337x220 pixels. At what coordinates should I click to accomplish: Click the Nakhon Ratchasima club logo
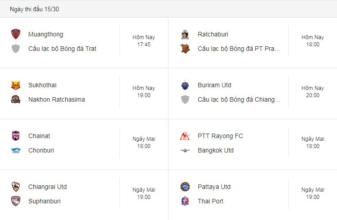pos(16,99)
